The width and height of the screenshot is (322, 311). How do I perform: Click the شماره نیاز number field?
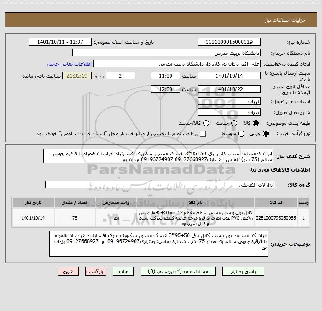pos(229,42)
